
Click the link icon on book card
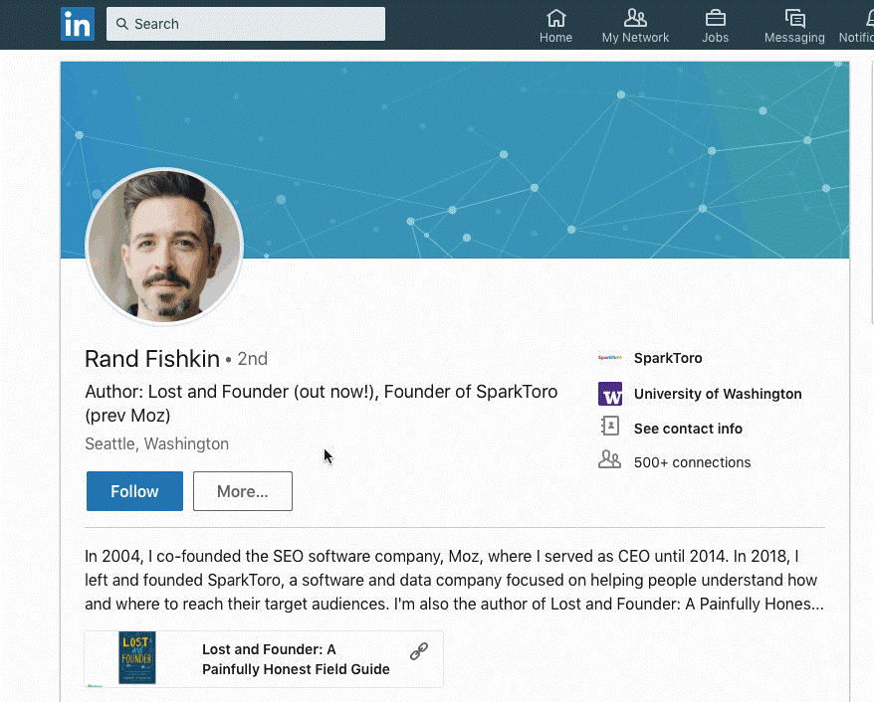pos(419,651)
